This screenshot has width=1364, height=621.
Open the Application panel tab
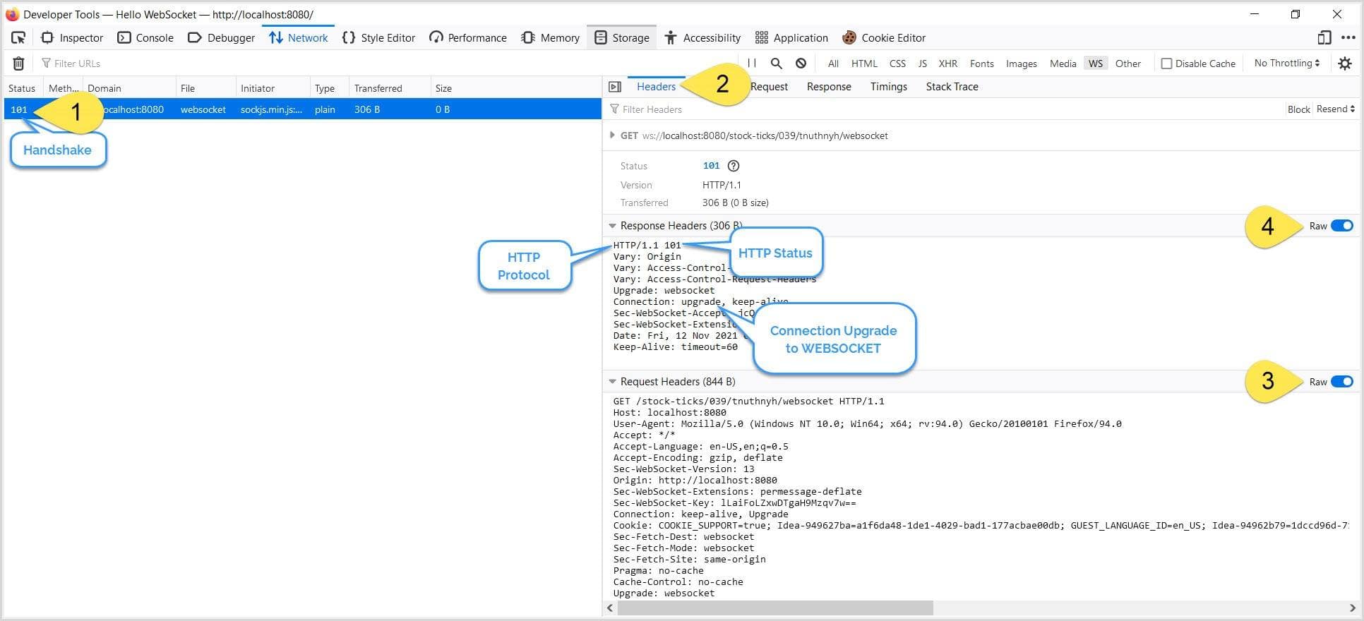pyautogui.click(x=791, y=38)
